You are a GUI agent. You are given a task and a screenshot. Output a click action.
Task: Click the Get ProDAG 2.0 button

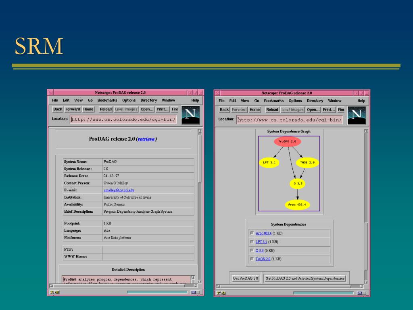[246, 279]
